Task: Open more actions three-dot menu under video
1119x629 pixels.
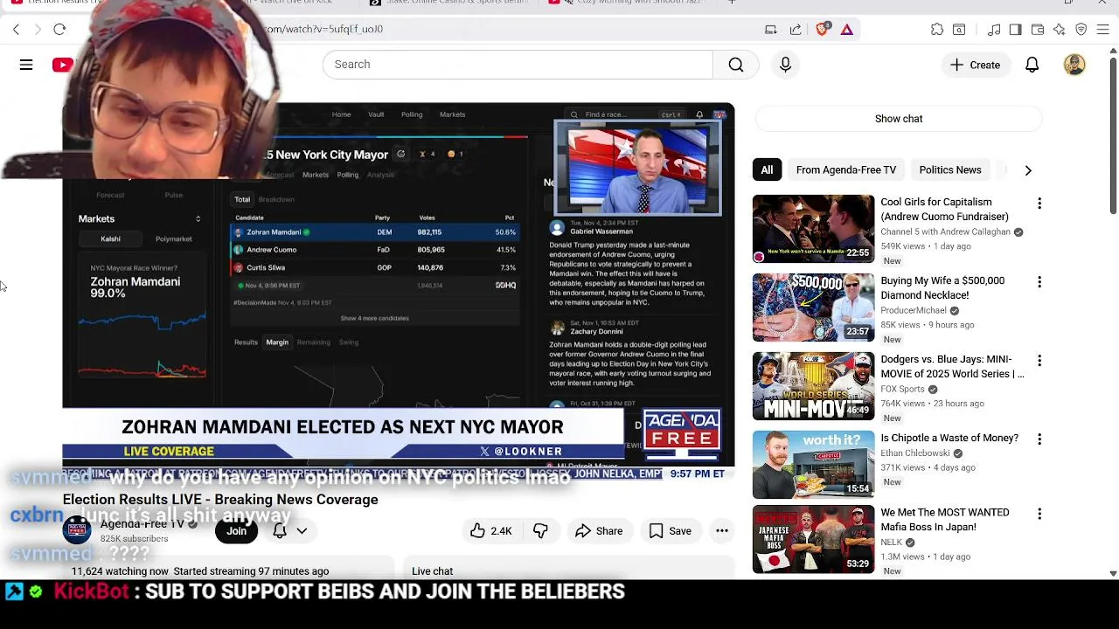Action: (x=722, y=531)
